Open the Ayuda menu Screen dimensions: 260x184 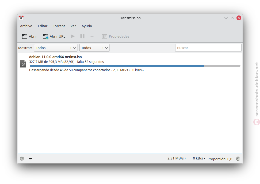tap(87, 26)
